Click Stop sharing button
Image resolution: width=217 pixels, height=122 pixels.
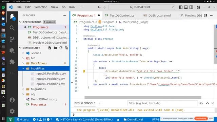tap(201, 119)
